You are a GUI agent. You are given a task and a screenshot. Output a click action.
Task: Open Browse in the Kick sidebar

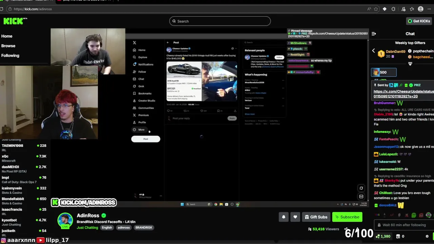pos(8,46)
